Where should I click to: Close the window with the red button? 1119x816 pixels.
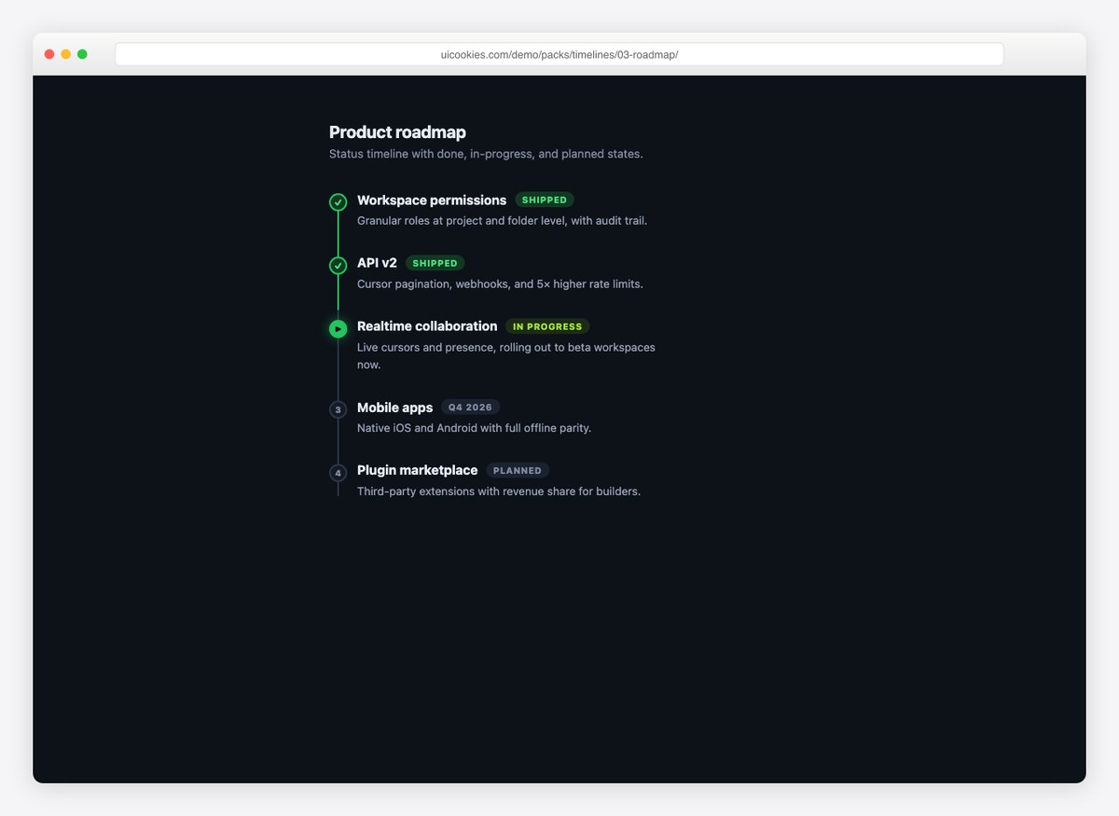point(49,54)
